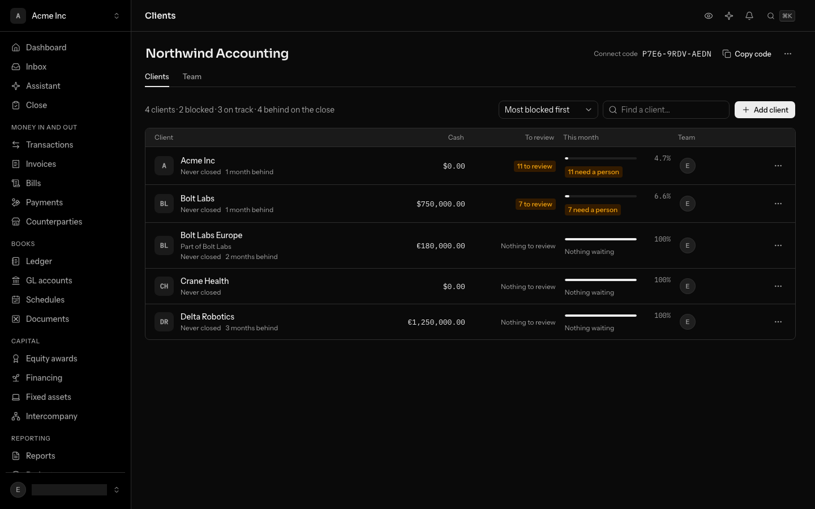Screen dimensions: 815x509
Task: Click the Fixed assets laptop icon
Action: (x=16, y=397)
